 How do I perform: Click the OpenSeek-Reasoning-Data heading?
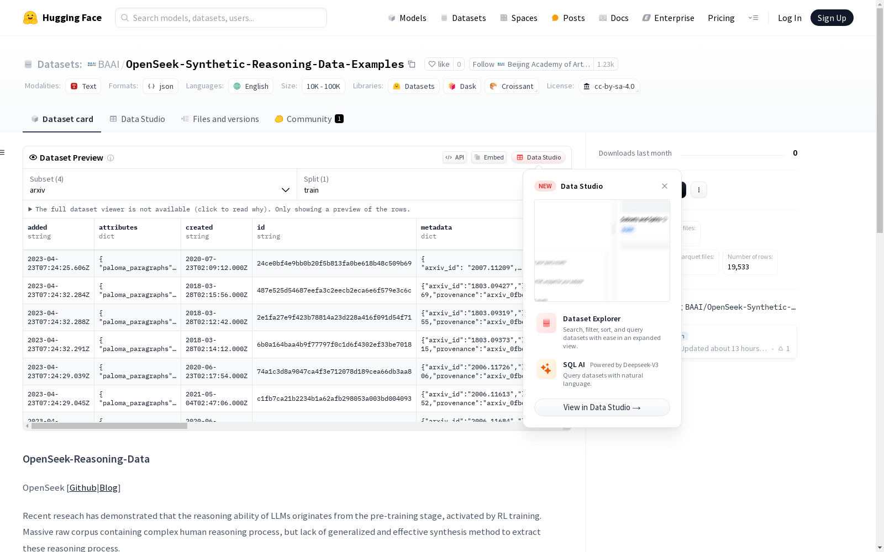[x=86, y=459]
